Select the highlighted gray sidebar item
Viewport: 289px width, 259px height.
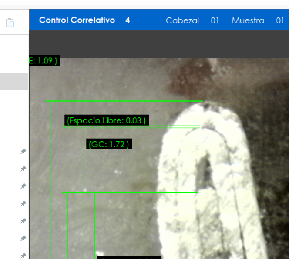coord(14,82)
